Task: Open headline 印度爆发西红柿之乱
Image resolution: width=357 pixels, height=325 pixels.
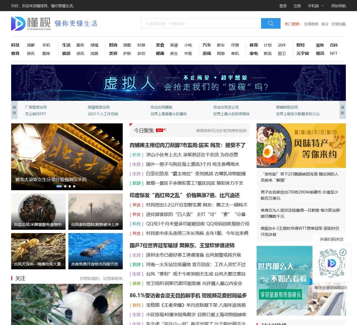Action: point(185,195)
